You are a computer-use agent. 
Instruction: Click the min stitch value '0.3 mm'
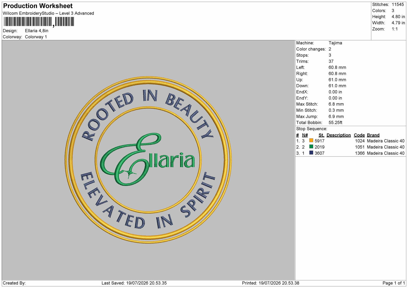(x=336, y=110)
